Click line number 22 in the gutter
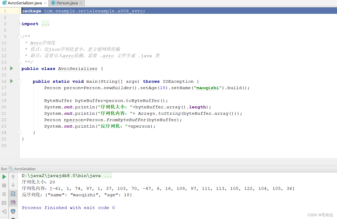The height and width of the screenshot is (219, 337). 4,120
